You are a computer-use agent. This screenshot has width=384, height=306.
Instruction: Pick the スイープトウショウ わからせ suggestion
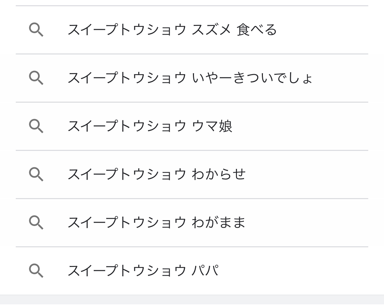tap(156, 174)
